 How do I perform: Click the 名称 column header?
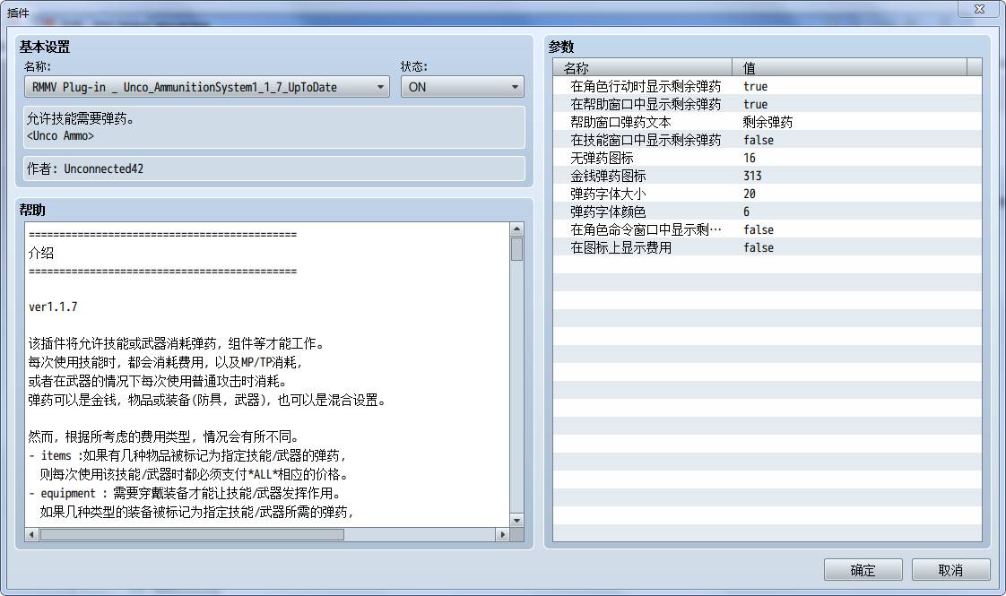coord(642,67)
